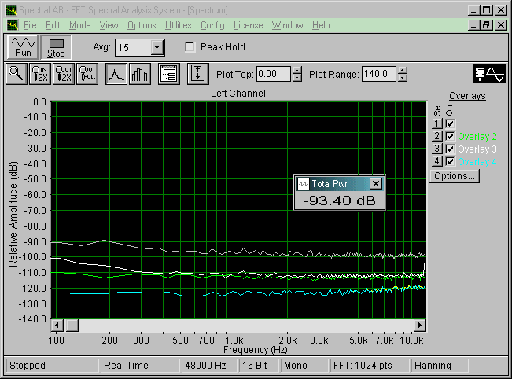Decrease the Plot Top value

click(297, 78)
